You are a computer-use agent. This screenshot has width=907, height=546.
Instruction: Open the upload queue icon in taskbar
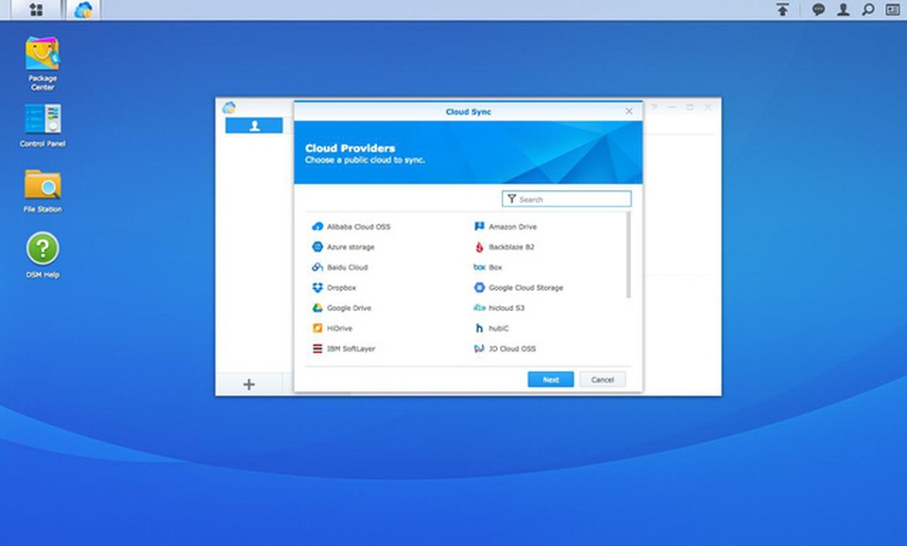[782, 9]
